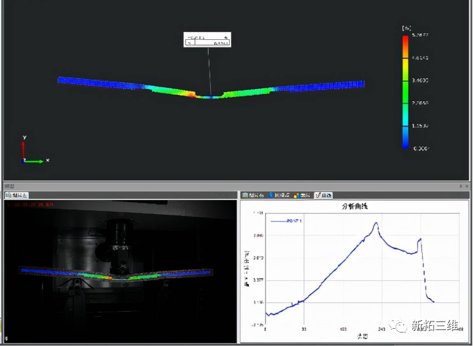Select the active curve tab above the chart
The image size is (473, 346).
tap(323, 196)
